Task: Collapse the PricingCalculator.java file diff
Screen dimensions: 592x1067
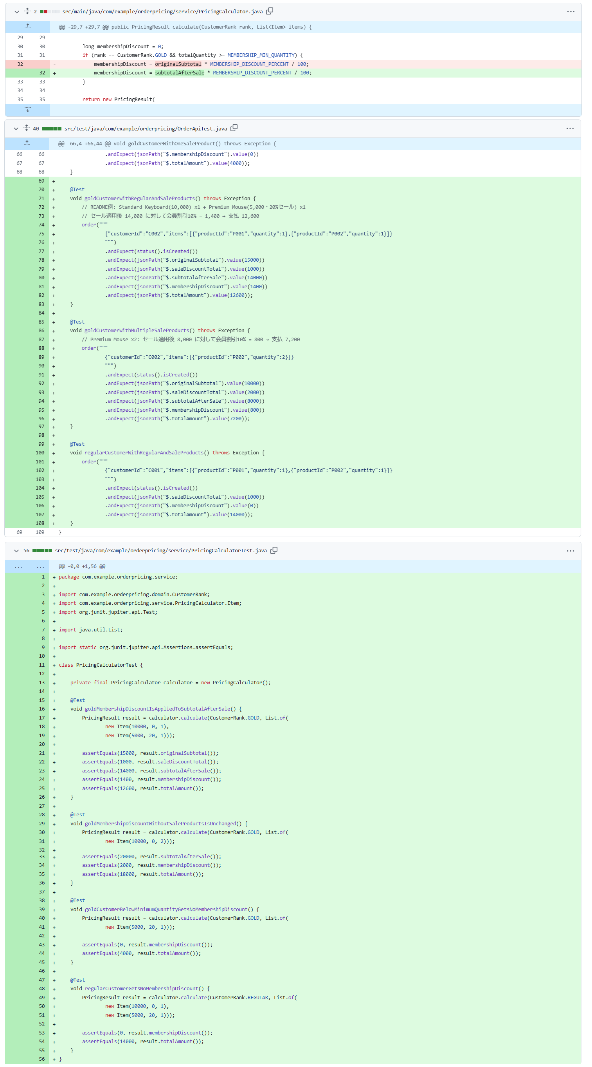Action: (16, 12)
